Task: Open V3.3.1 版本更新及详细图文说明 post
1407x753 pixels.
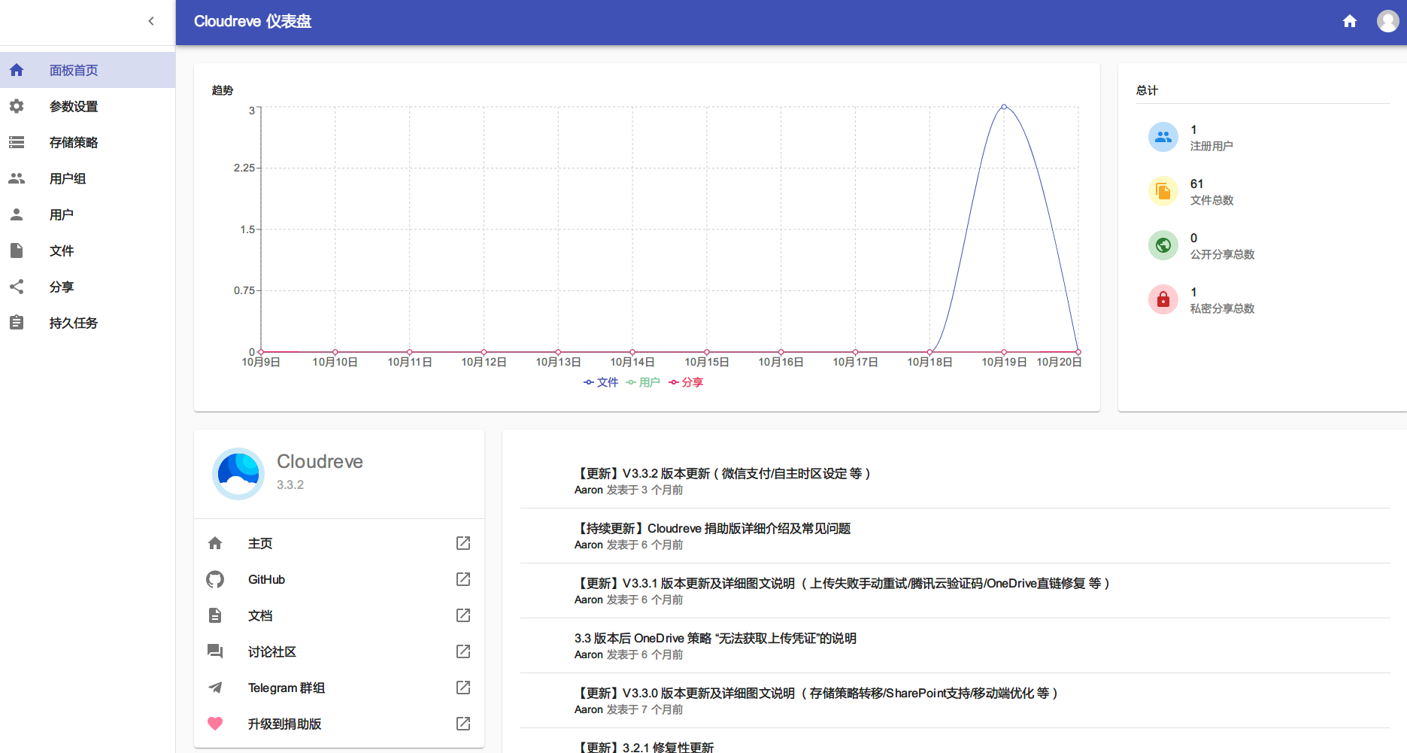Action: pos(841,583)
